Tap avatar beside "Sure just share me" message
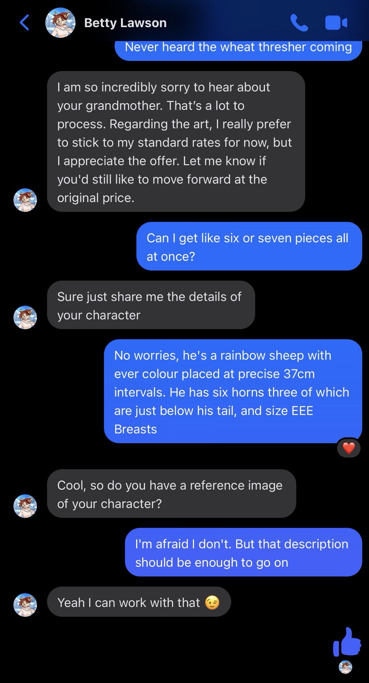The height and width of the screenshot is (683, 369). pos(25,317)
